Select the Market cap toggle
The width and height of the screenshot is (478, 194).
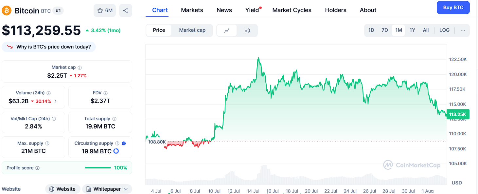click(x=192, y=30)
